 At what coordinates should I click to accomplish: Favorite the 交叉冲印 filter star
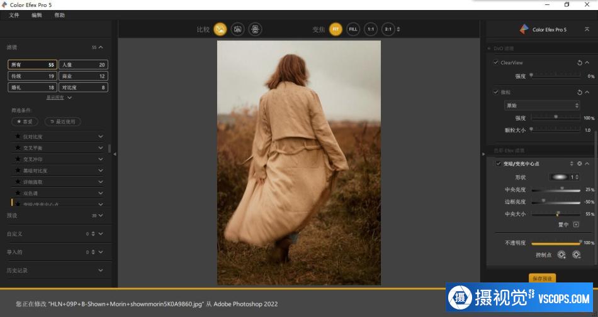click(18, 159)
